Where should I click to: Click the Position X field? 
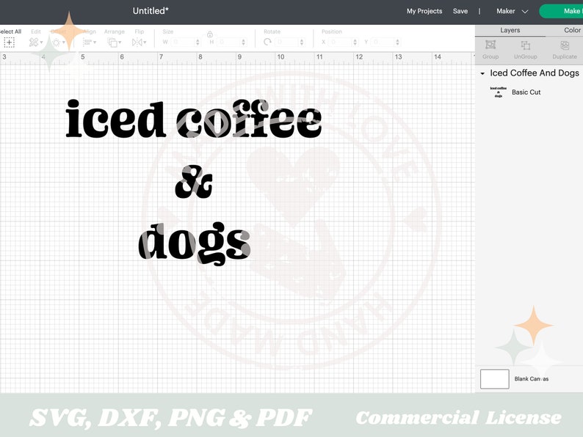[339, 42]
